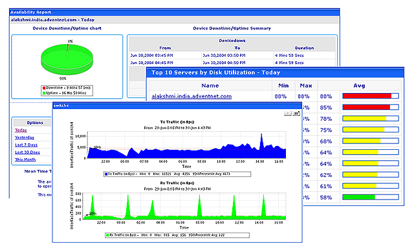Click 'Device Downtime/Uptime Summary' heading

pyautogui.click(x=232, y=28)
